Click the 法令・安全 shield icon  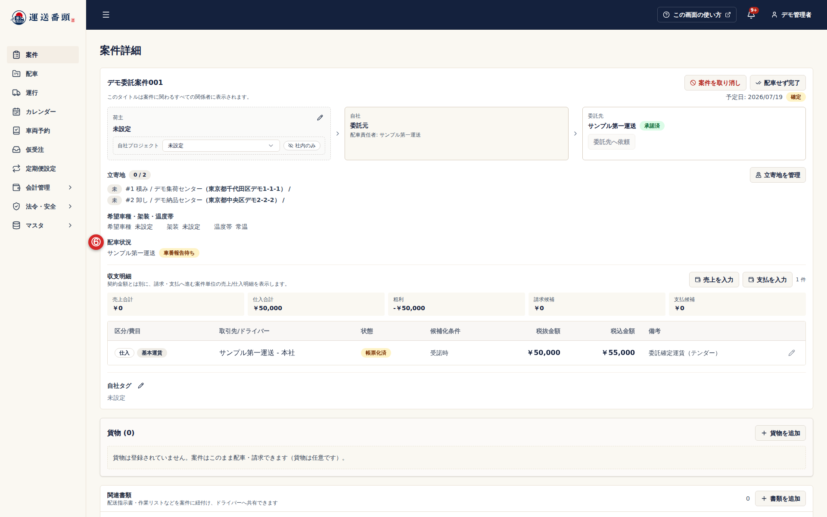point(16,206)
